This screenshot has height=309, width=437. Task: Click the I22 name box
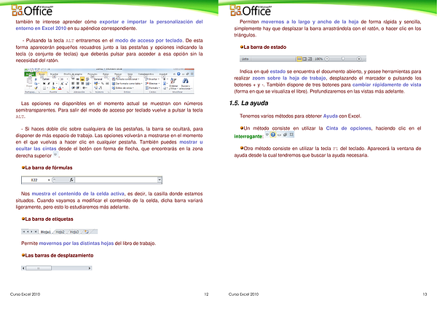34,180
